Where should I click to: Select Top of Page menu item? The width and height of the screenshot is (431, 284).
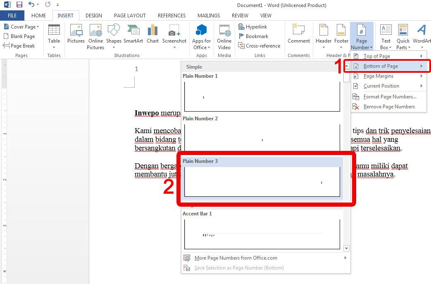click(388, 56)
